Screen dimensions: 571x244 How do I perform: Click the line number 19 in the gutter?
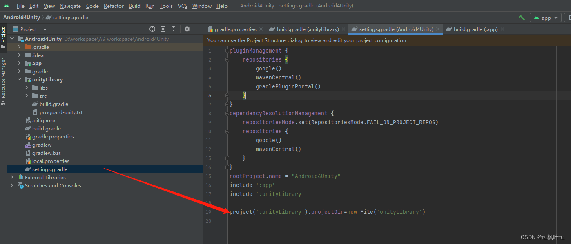209,212
